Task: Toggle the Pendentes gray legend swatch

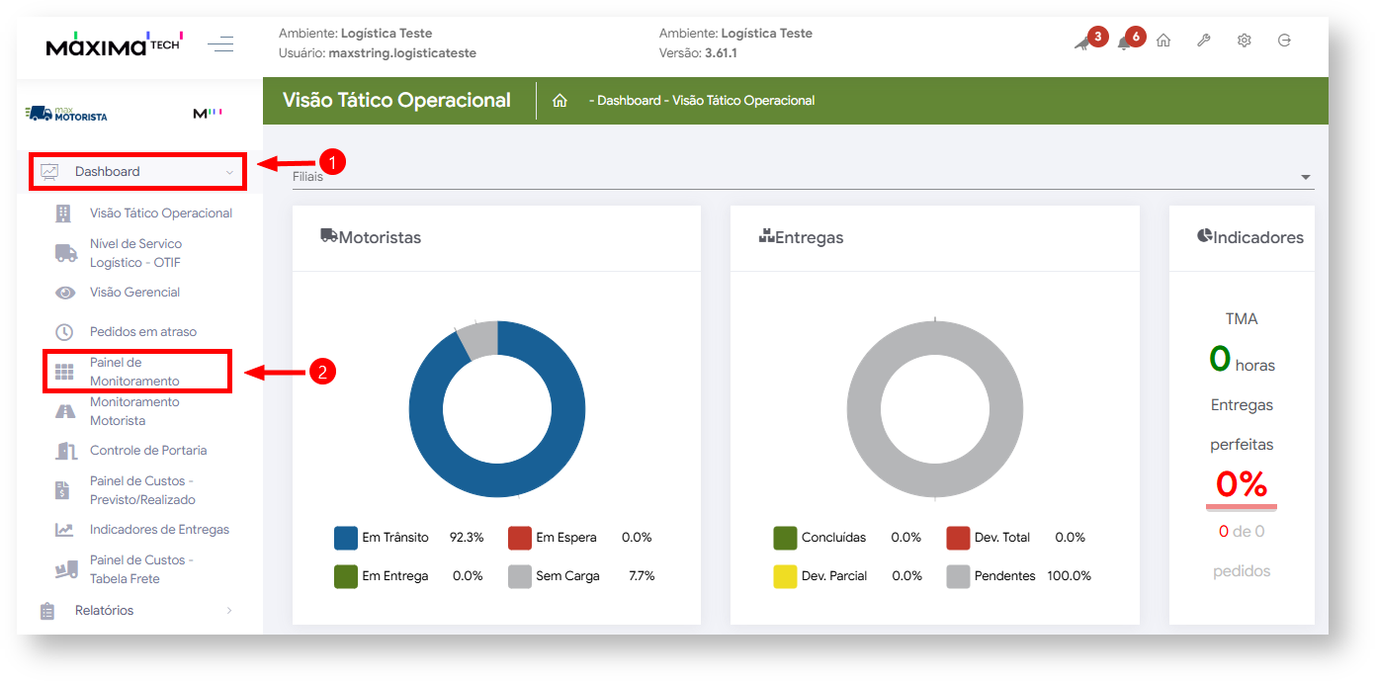Action: (x=958, y=576)
